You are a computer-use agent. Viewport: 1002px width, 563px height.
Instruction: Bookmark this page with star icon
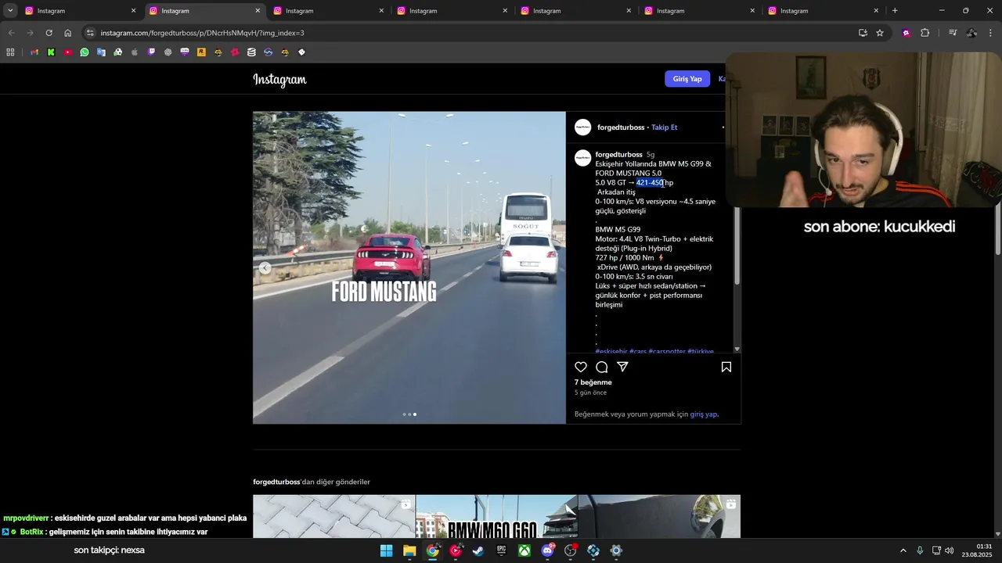880,33
